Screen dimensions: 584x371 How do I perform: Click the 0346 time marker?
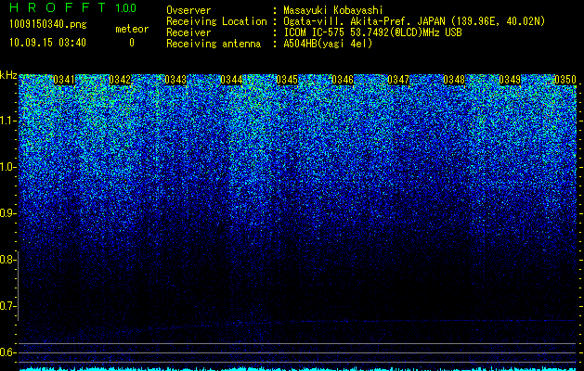(x=343, y=80)
